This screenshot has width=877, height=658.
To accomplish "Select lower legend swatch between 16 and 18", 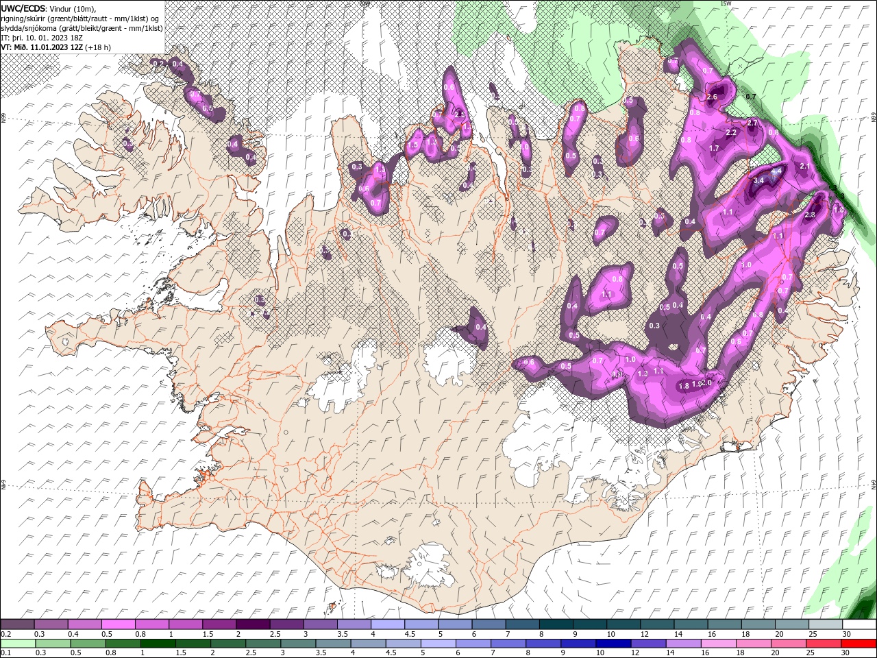I will point(719,644).
